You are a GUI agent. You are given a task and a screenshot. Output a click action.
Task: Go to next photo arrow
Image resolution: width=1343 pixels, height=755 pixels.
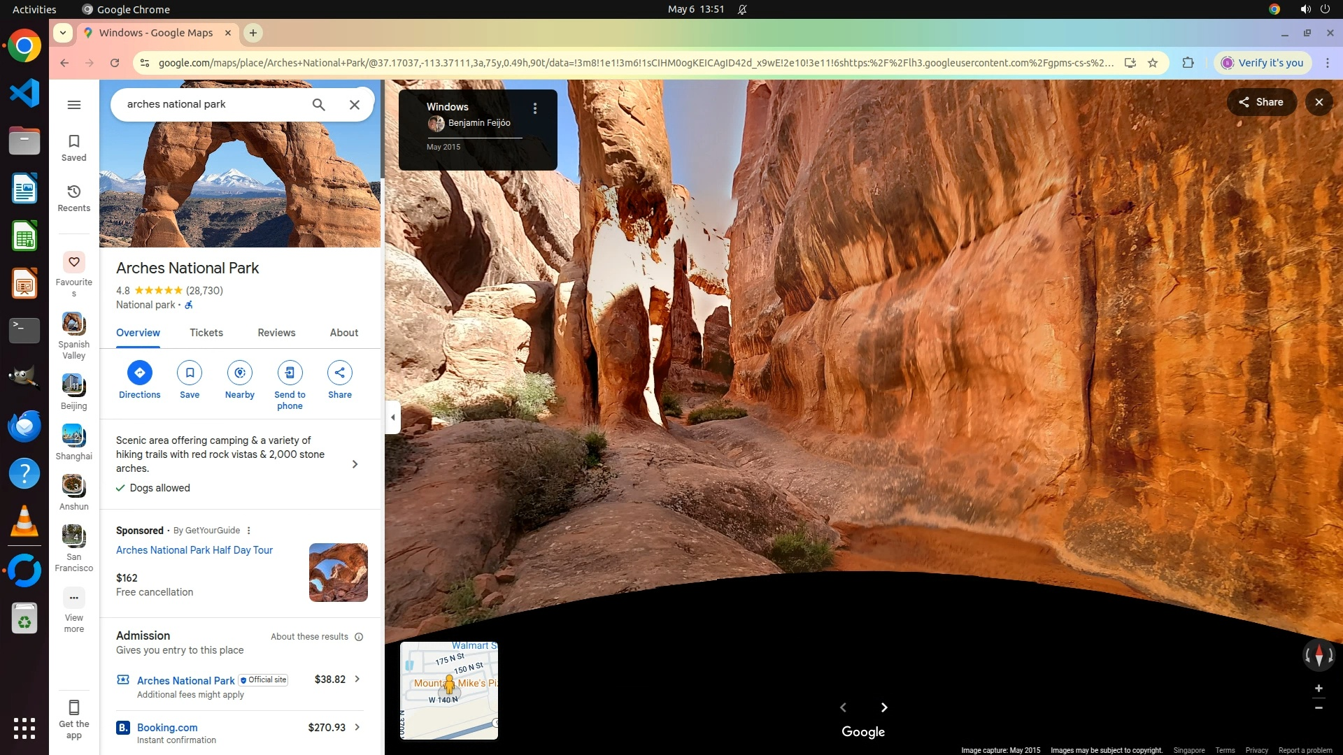point(884,707)
